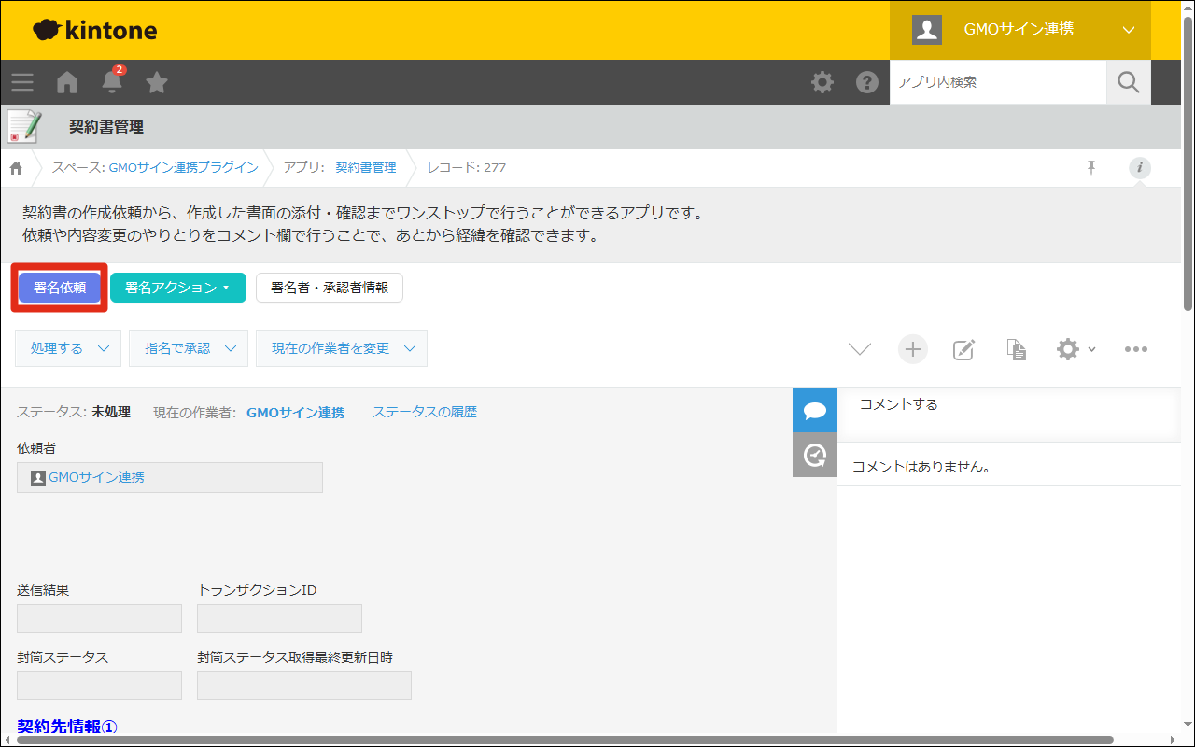The height and width of the screenshot is (747, 1195).
Task: Click the pin icon in breadcrumb bar
Action: 1090,168
